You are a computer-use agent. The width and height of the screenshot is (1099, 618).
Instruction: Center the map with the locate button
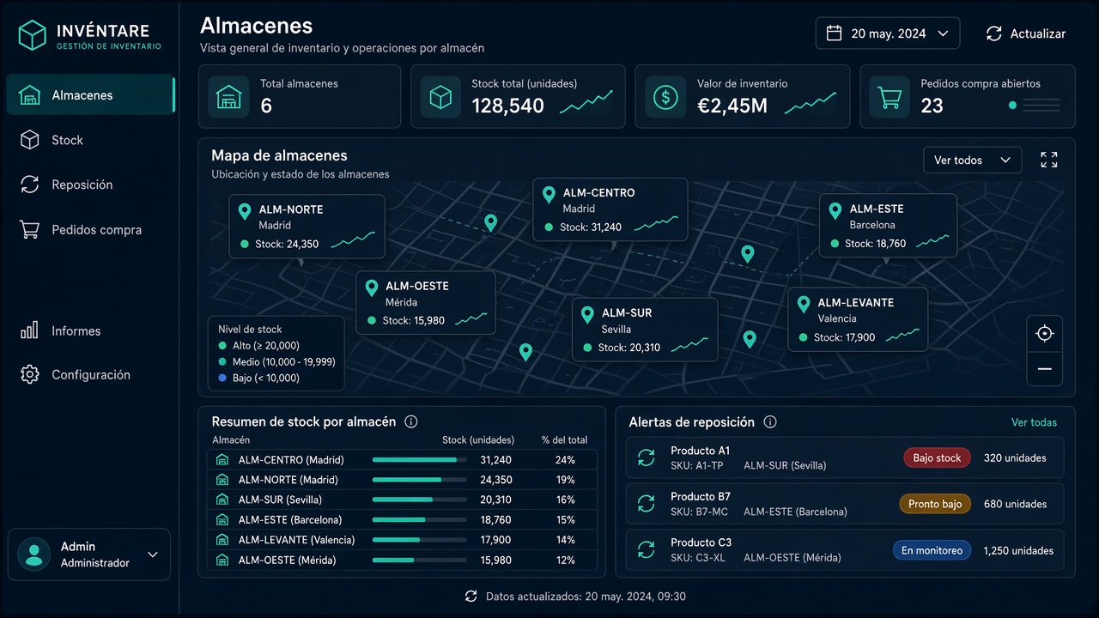pyautogui.click(x=1045, y=334)
